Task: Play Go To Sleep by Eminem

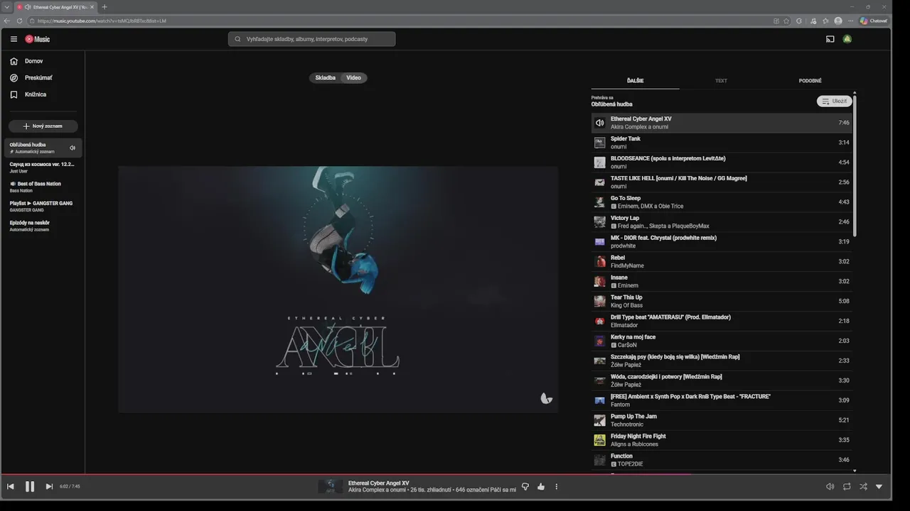Action: pyautogui.click(x=722, y=202)
